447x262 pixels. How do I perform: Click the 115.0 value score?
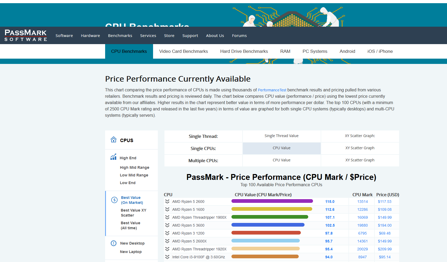(330, 202)
